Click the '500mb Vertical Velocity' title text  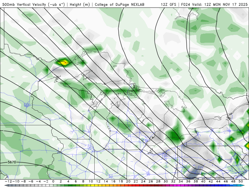(x=24, y=4)
